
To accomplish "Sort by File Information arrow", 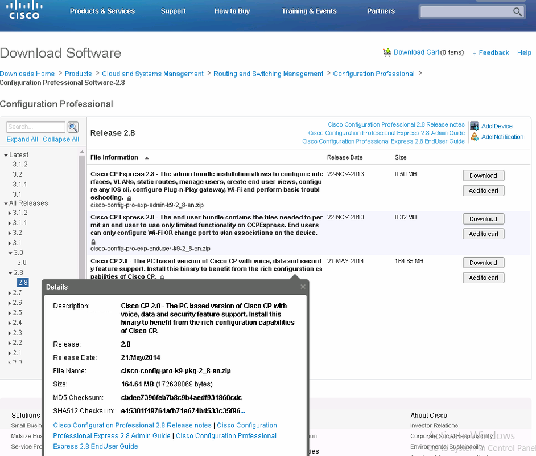I will tap(147, 158).
